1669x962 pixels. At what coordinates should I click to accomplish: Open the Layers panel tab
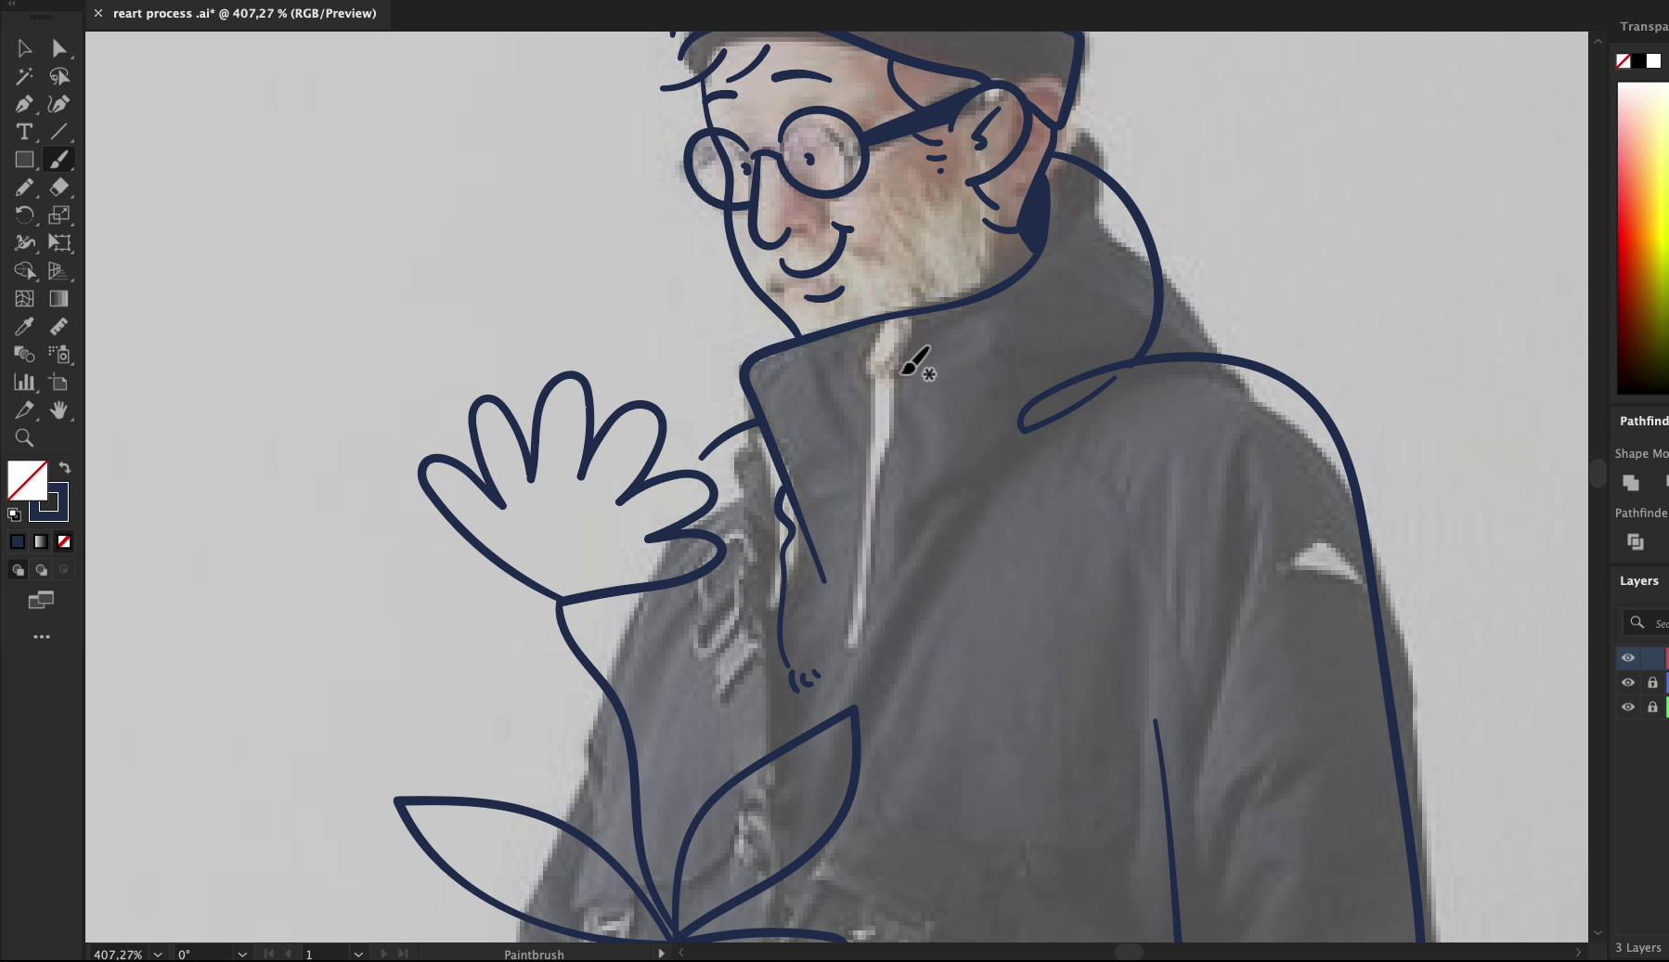click(x=1638, y=580)
